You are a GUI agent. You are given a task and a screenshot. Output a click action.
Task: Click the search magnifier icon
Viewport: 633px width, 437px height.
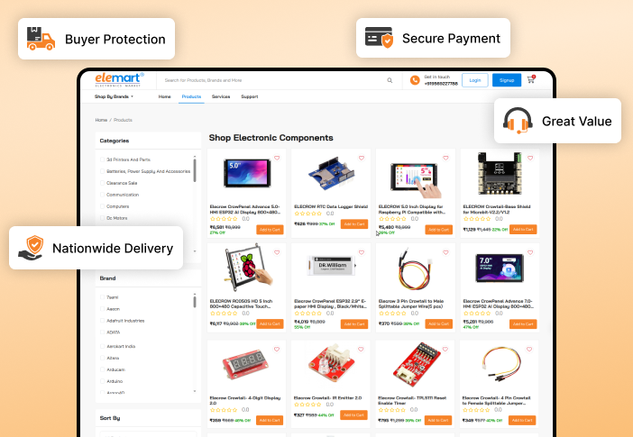point(390,80)
